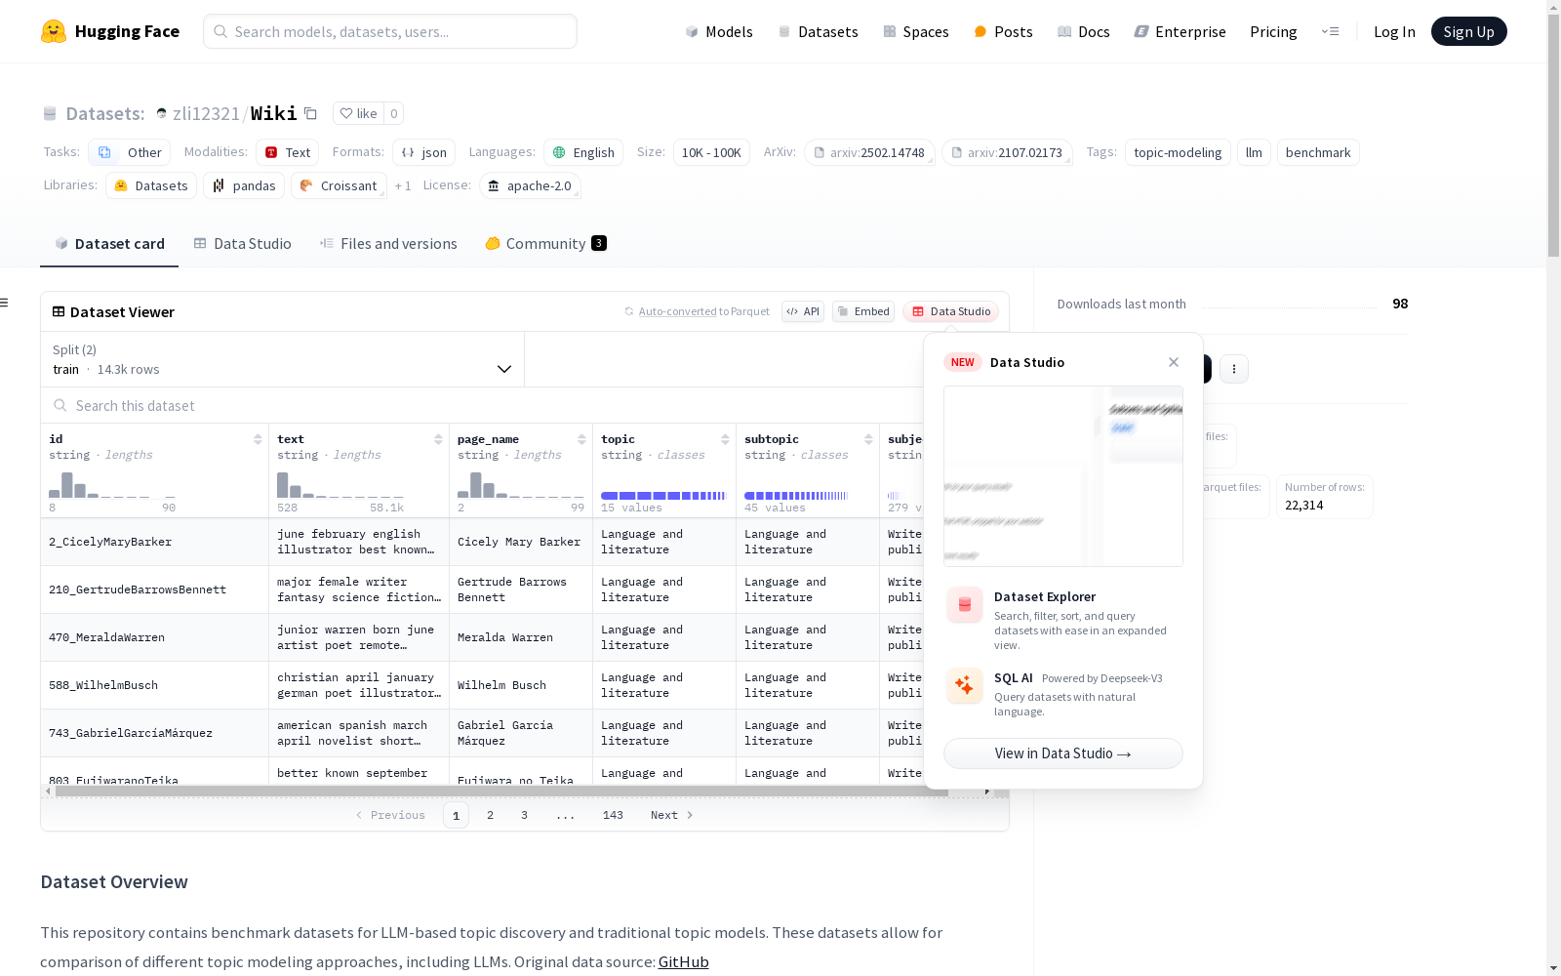Click the llm tag
The width and height of the screenshot is (1561, 976).
point(1254,152)
